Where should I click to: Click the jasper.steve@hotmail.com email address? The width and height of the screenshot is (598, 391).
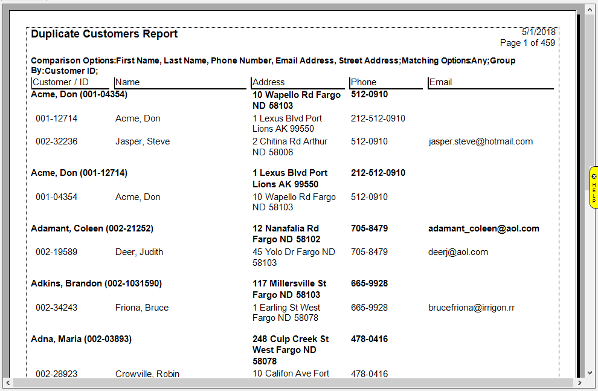point(481,141)
